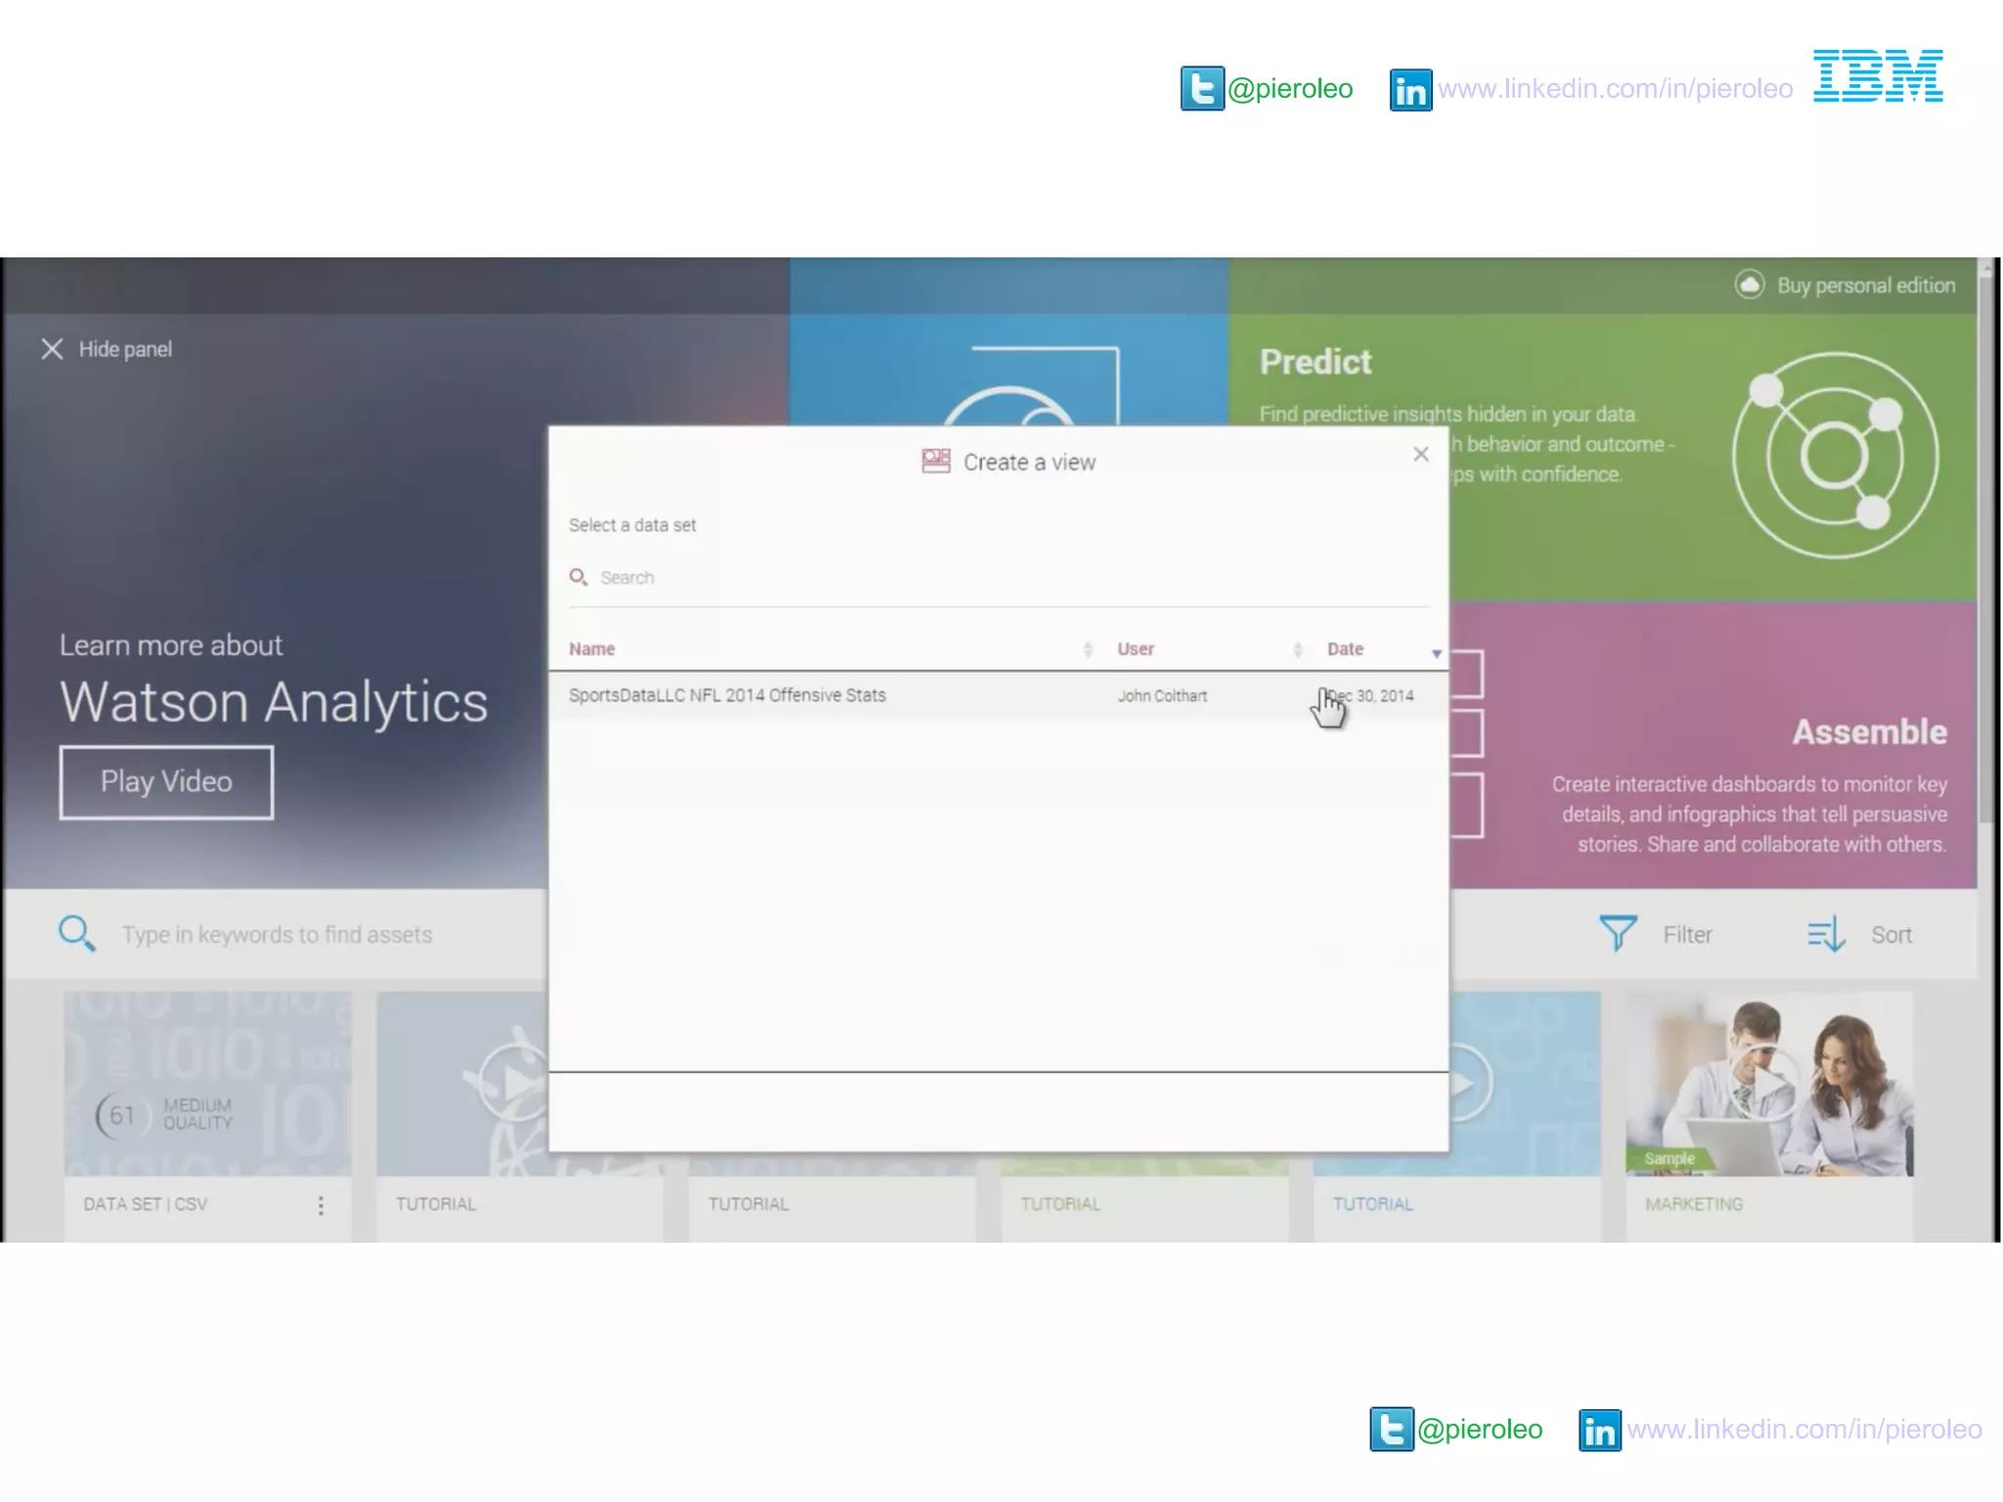Click the Twitter icon at top
Screen dimensions: 2003x1502
[x=1201, y=89]
